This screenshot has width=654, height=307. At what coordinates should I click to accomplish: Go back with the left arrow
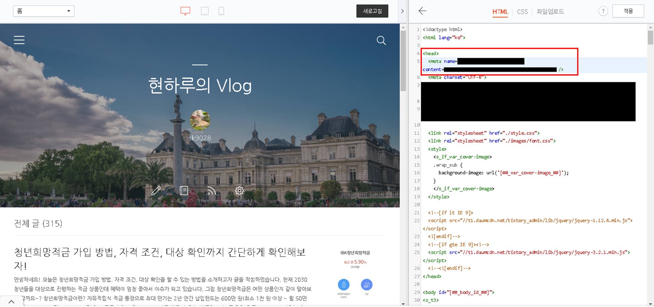[422, 11]
